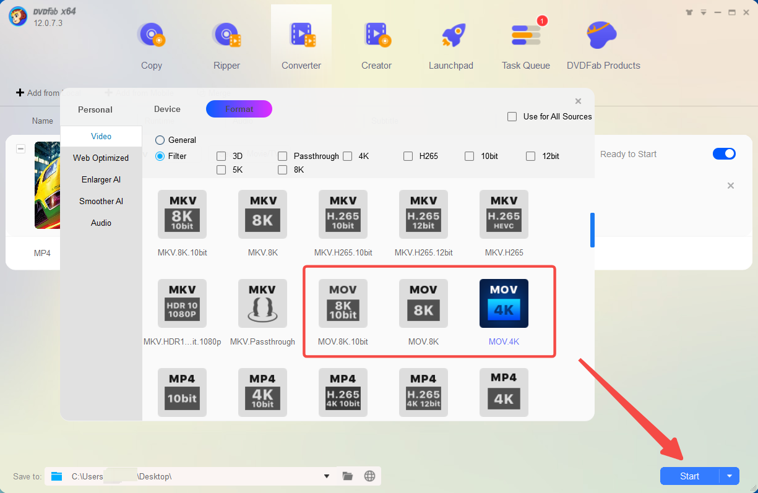
Task: Open the Task Queue
Action: pyautogui.click(x=526, y=45)
